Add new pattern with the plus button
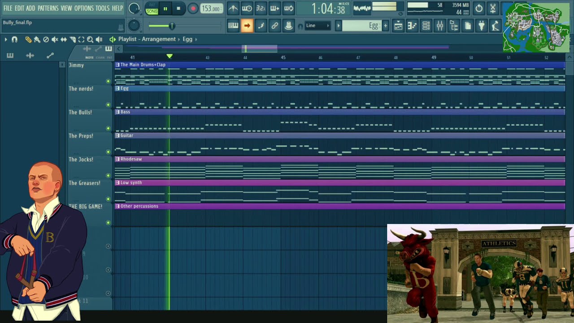This screenshot has height=323, width=574. point(385,26)
